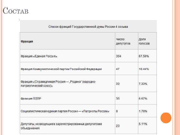Select the table caption about Государственной думы

[x=88, y=26]
